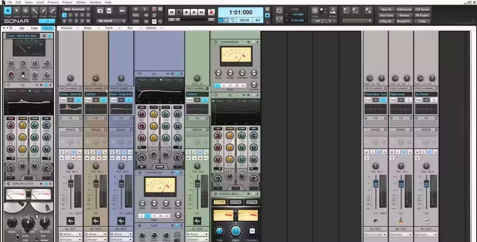Screen dimensions: 477x242
Task: Select the Smart tool
Action: coord(8,12)
